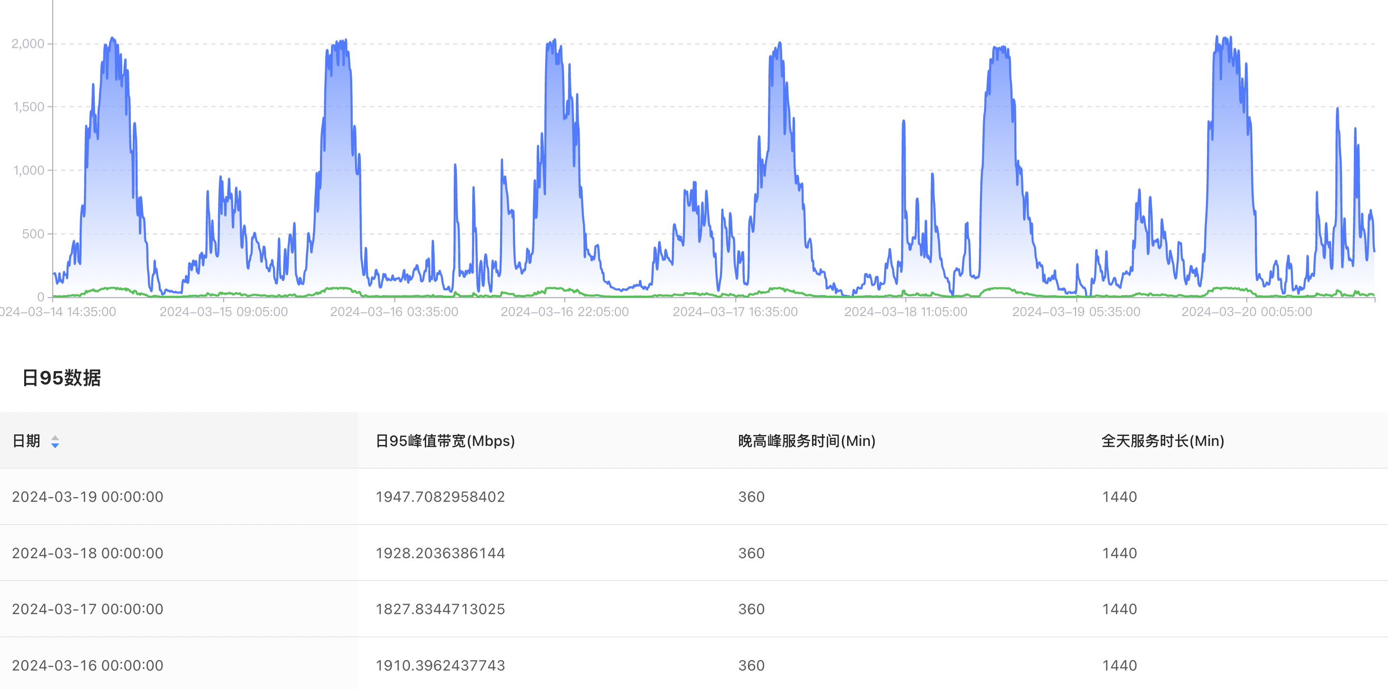Select date cell 2024-03-17 00:00:00
1388x689 pixels.
coord(88,609)
